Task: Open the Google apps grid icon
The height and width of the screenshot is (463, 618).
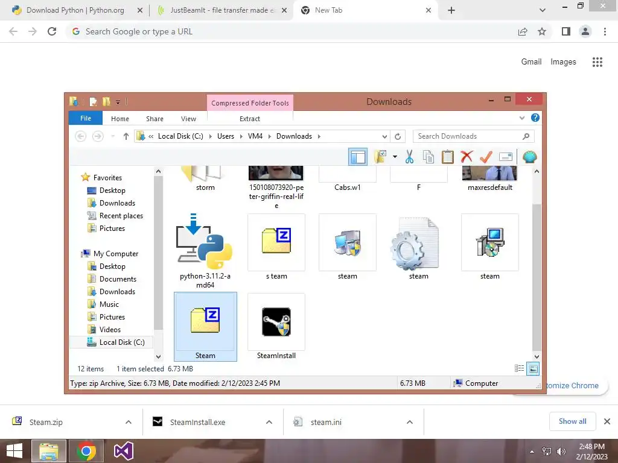Action: coord(597,62)
